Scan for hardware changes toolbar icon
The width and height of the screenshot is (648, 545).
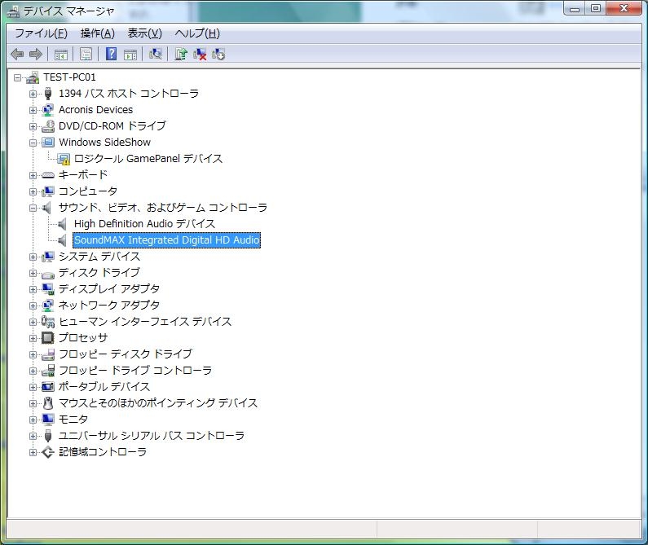(x=156, y=54)
